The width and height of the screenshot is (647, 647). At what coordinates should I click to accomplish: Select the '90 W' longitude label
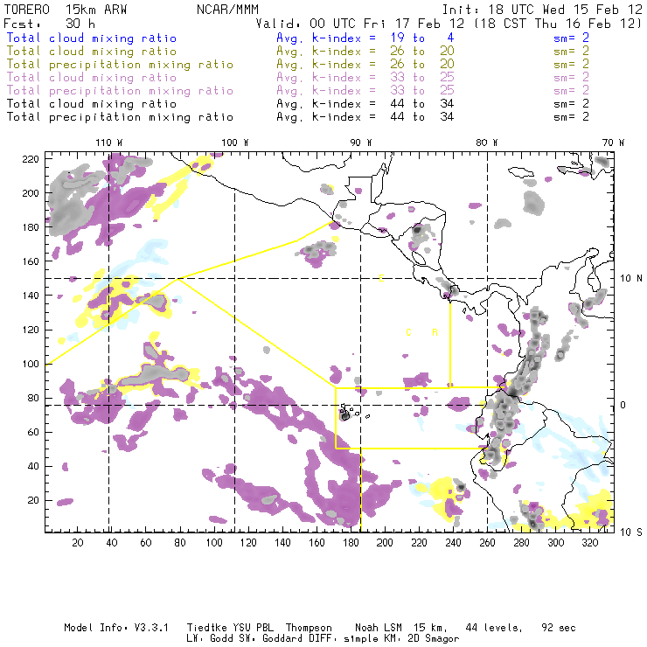tap(361, 143)
